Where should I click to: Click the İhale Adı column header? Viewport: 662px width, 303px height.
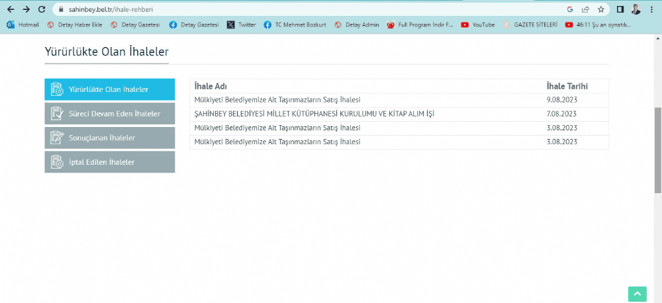coord(211,86)
